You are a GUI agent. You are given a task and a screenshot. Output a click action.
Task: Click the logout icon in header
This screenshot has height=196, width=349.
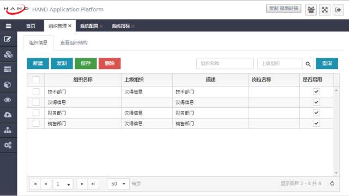pos(338,10)
